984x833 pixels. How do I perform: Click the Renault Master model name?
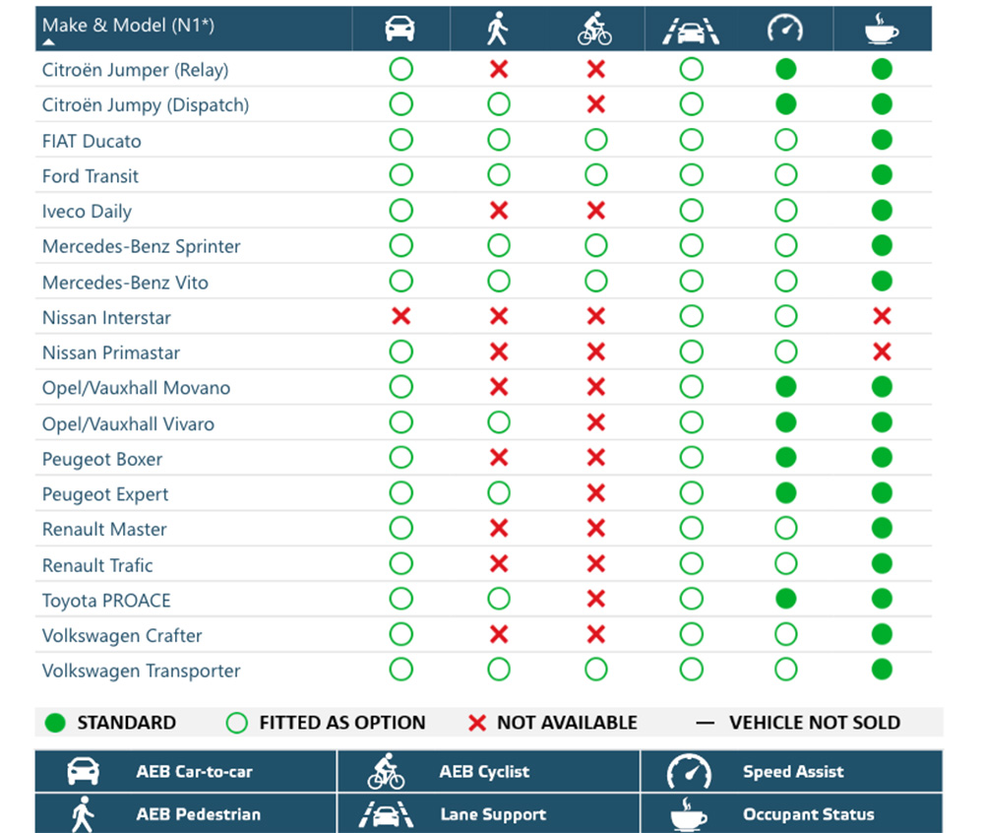click(104, 529)
